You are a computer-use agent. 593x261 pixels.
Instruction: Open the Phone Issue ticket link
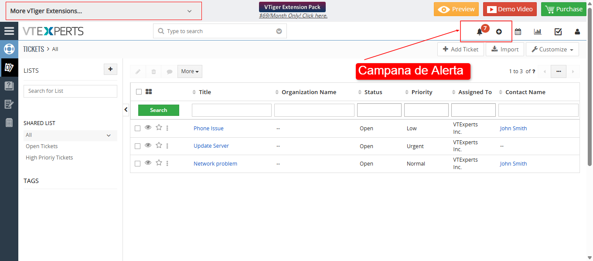point(208,129)
